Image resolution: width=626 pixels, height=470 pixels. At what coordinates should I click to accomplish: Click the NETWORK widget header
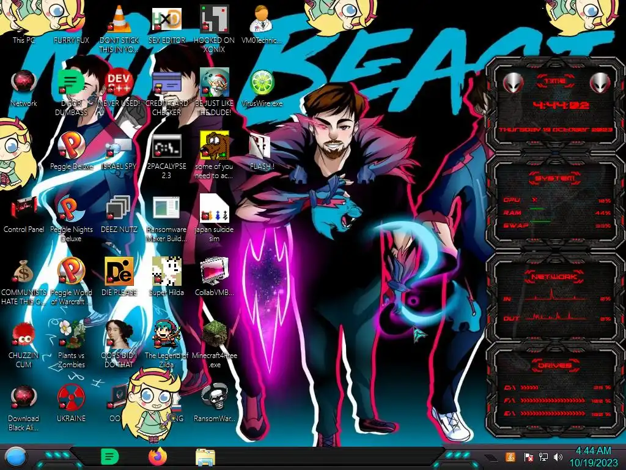555,277
